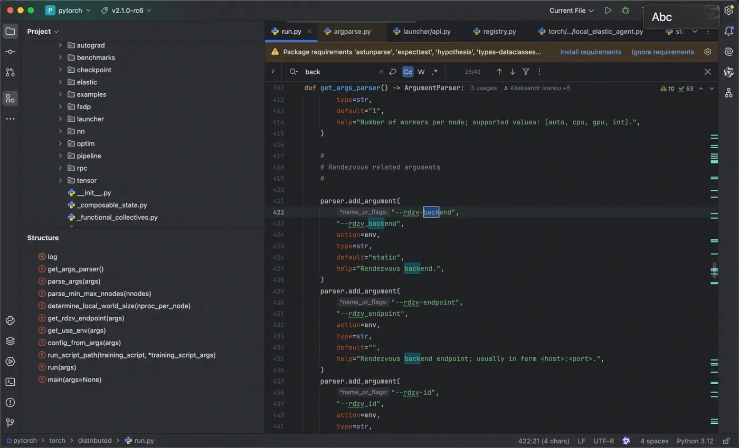The width and height of the screenshot is (739, 448).
Task: Click the Debug bug icon
Action: [x=626, y=11]
